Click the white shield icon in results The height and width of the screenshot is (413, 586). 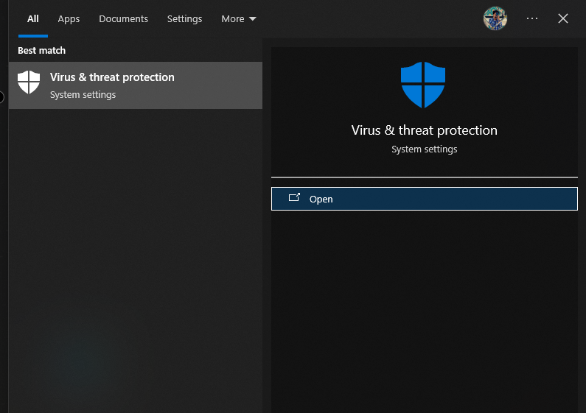click(x=29, y=82)
